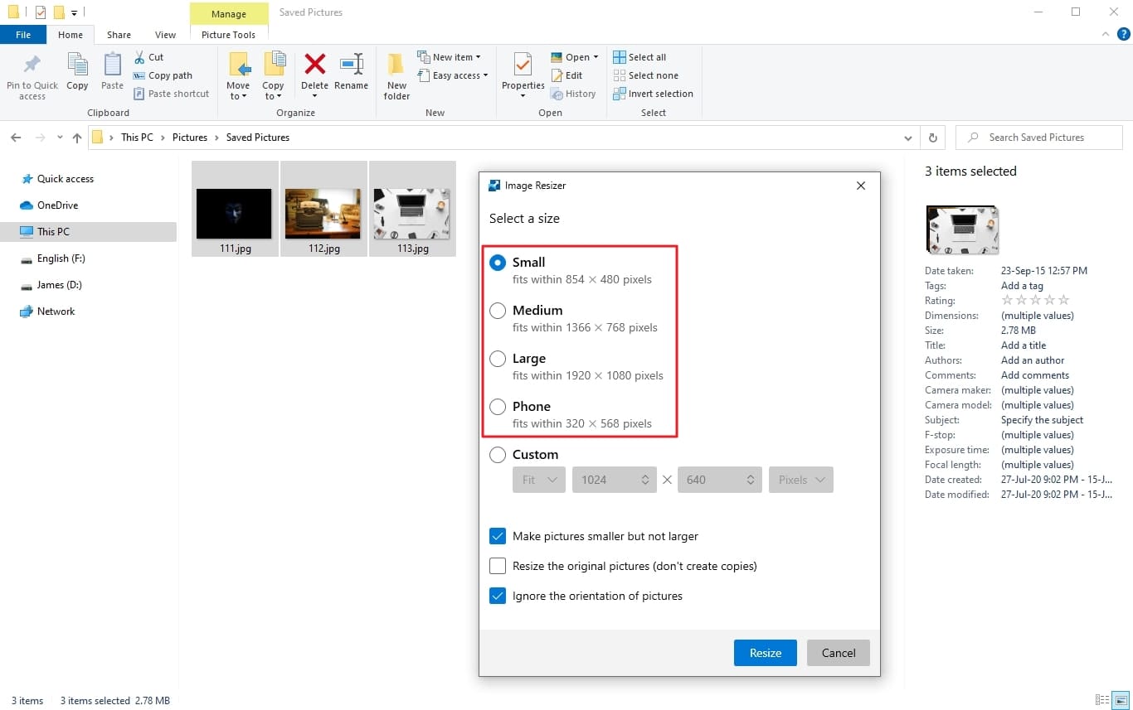The width and height of the screenshot is (1133, 710).
Task: Open the Pixels unit dropdown
Action: pyautogui.click(x=800, y=480)
